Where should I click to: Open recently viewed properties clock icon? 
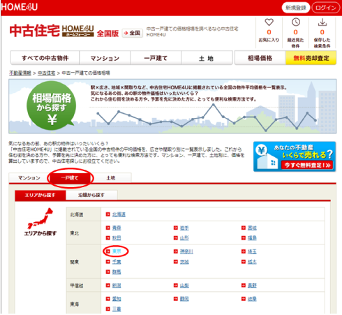(x=296, y=22)
